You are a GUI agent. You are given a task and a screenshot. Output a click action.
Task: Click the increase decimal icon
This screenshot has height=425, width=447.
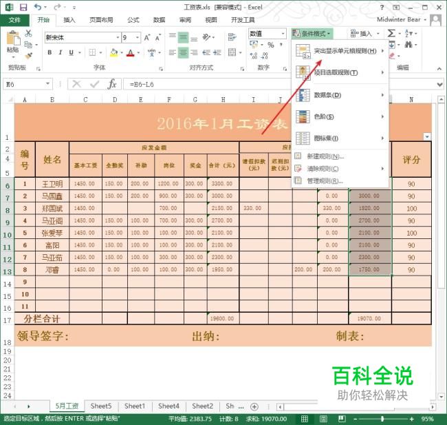tap(254, 55)
